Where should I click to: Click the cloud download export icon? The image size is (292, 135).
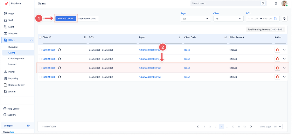coord(285,19)
